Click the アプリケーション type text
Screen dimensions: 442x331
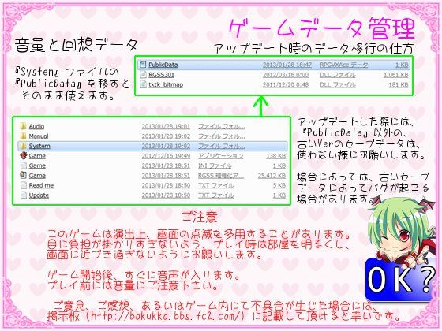pos(220,156)
